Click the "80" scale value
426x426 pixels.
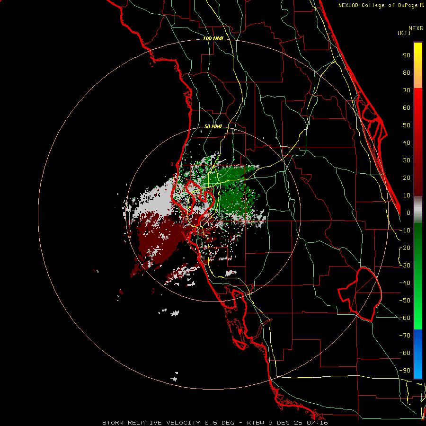pos(407,72)
